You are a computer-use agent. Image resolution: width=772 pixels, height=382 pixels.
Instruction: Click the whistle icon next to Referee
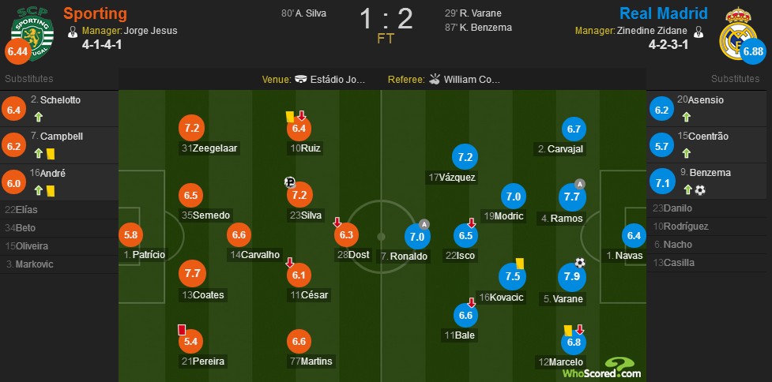pos(435,79)
